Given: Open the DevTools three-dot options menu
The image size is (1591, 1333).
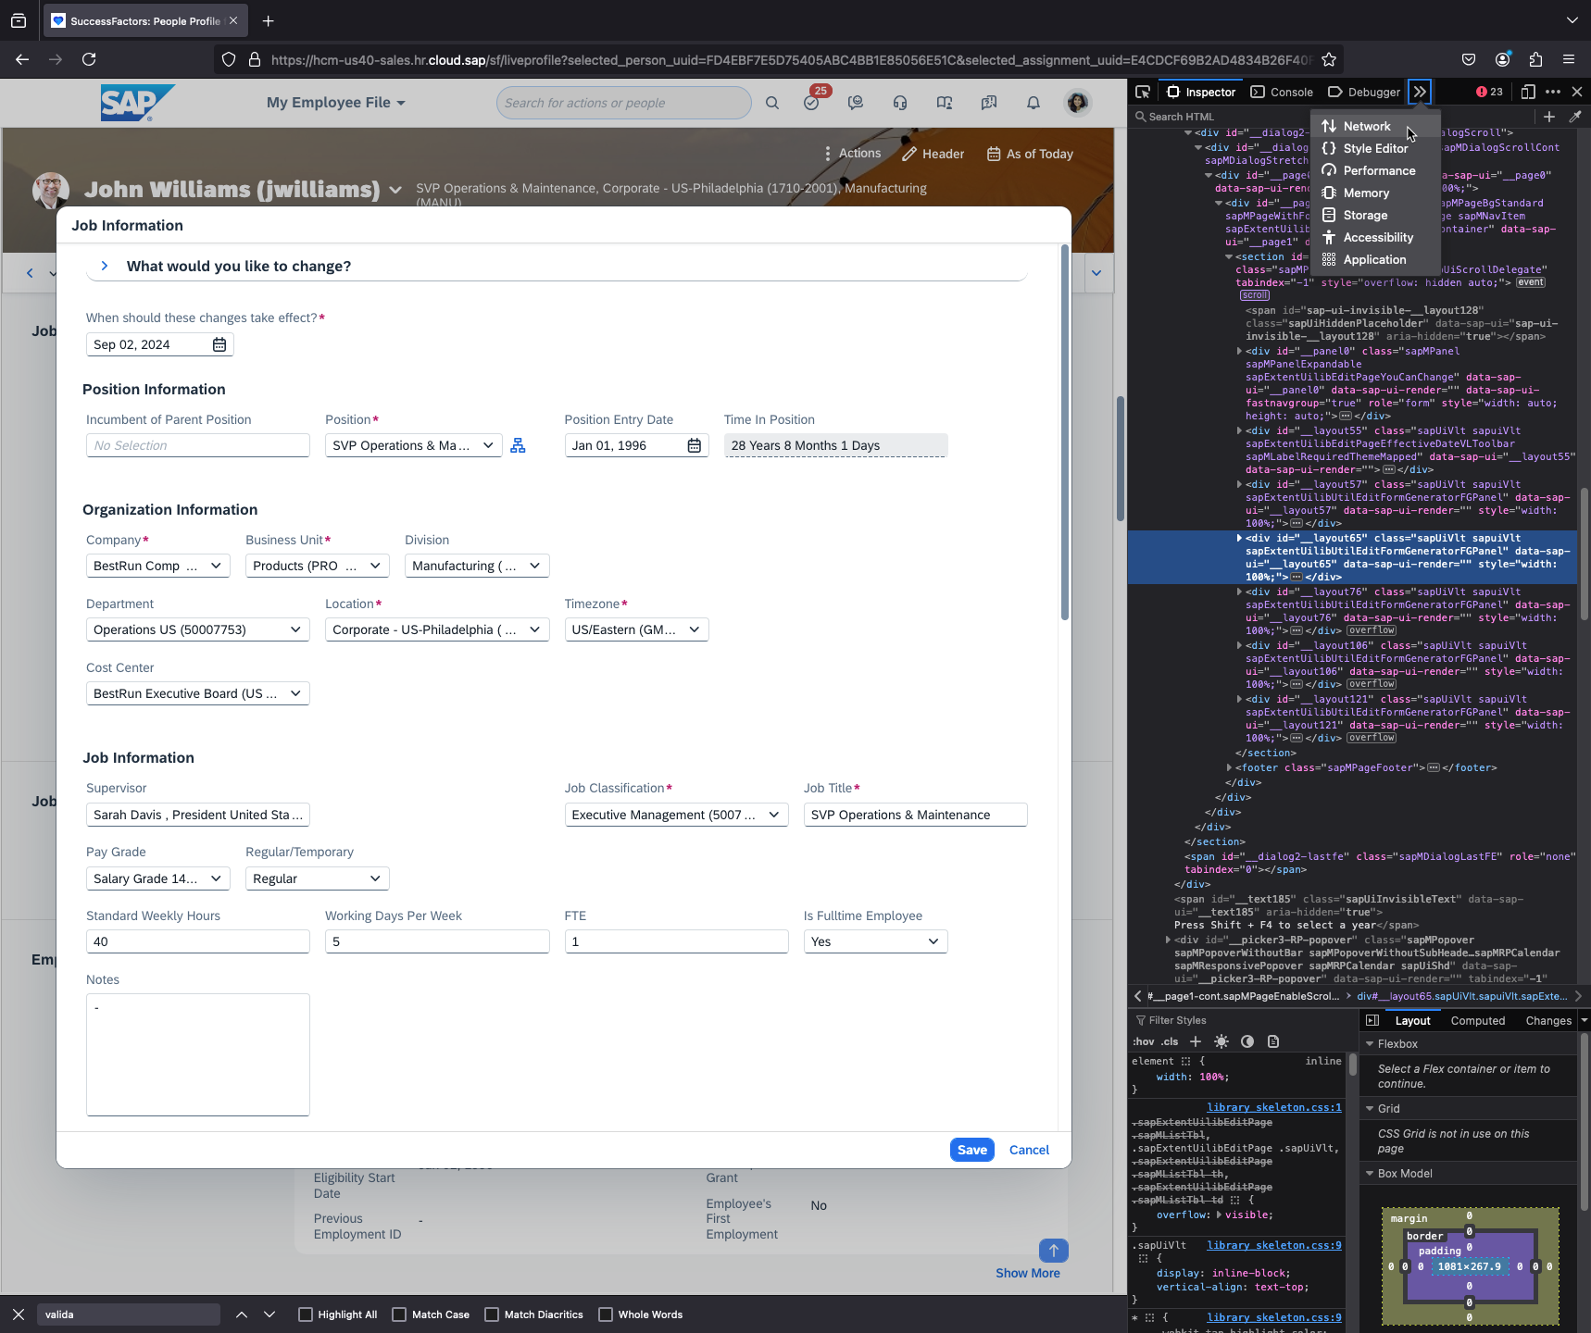Looking at the screenshot, I should 1553,92.
